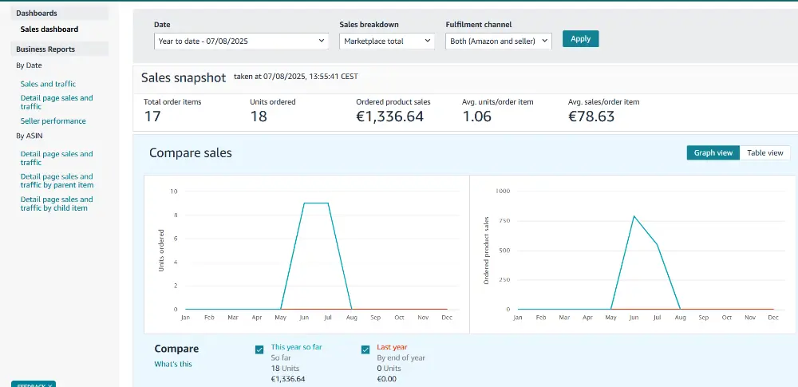The height and width of the screenshot is (387, 798).
Task: Click the Compare sales heading
Action: (x=191, y=152)
